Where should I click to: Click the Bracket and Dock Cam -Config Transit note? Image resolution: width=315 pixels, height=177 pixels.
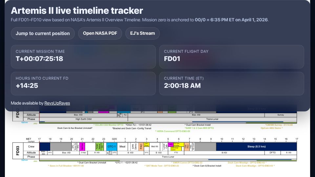(x=132, y=128)
